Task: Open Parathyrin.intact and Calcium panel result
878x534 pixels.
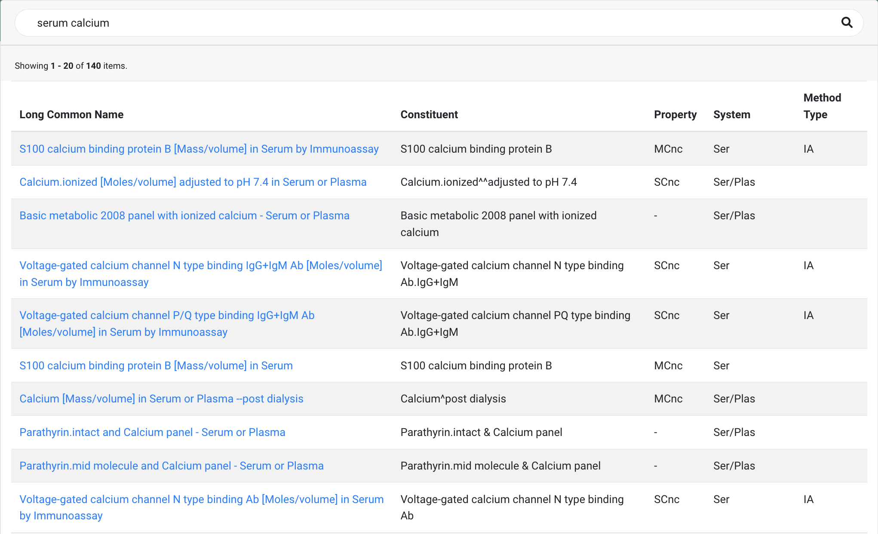Action: [x=152, y=432]
